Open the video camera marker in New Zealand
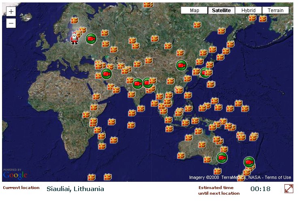The height and width of the screenshot is (204, 299). (249, 162)
